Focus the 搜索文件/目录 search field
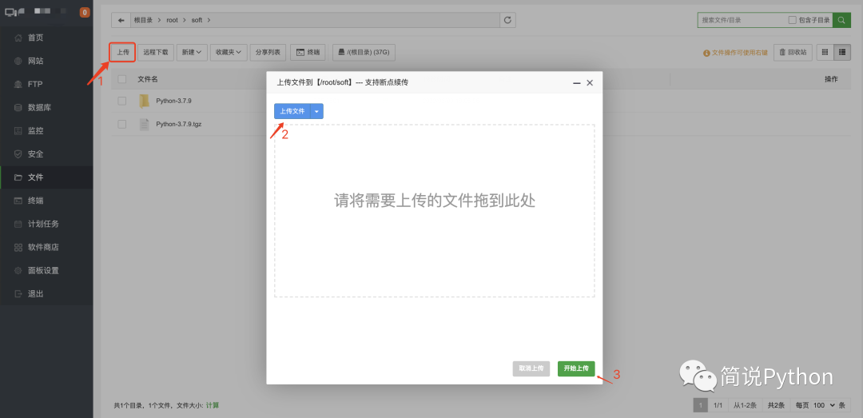Screen dimensions: 863x418 [742, 20]
